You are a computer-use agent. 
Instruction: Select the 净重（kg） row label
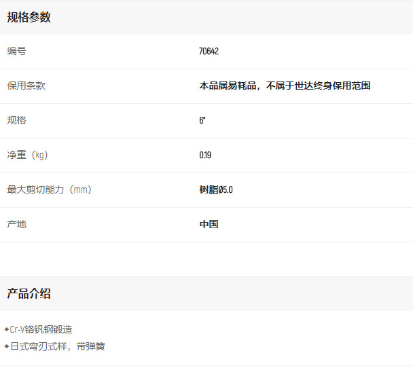point(28,155)
